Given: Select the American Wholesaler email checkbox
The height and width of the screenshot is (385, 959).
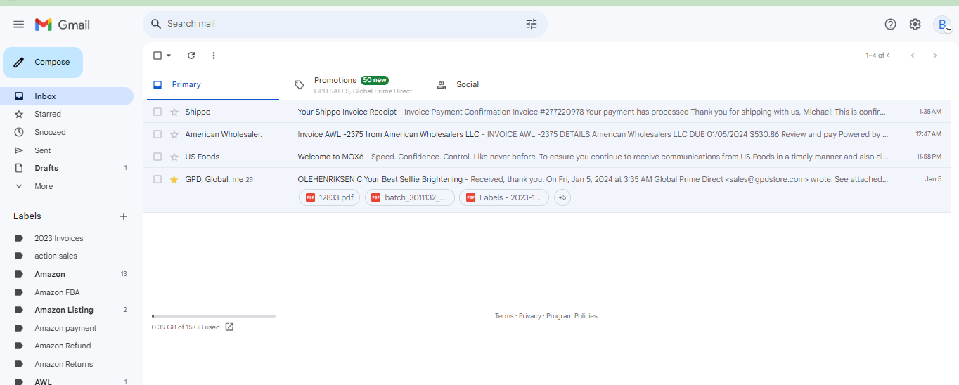Looking at the screenshot, I should (x=157, y=134).
